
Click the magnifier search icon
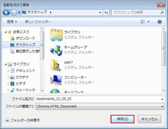162,12
